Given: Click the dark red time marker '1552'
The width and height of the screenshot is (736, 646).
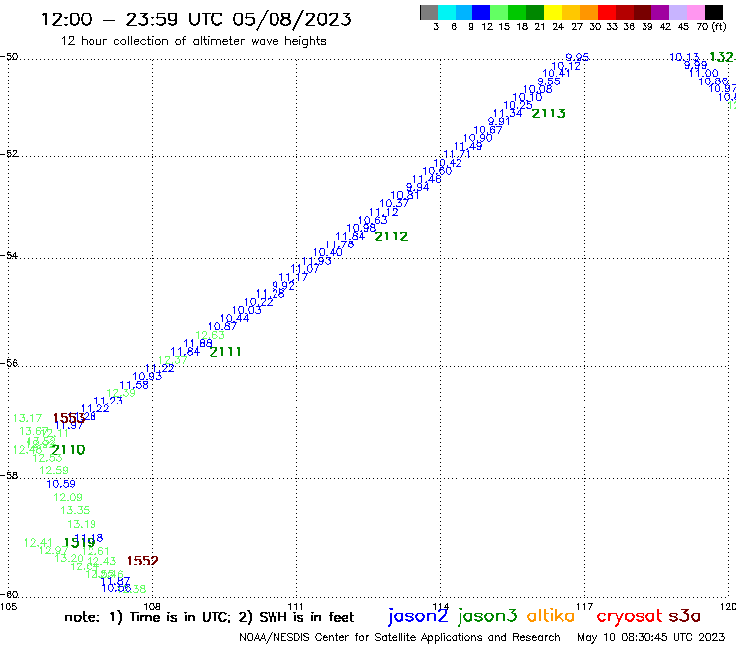Looking at the screenshot, I should (x=143, y=561).
